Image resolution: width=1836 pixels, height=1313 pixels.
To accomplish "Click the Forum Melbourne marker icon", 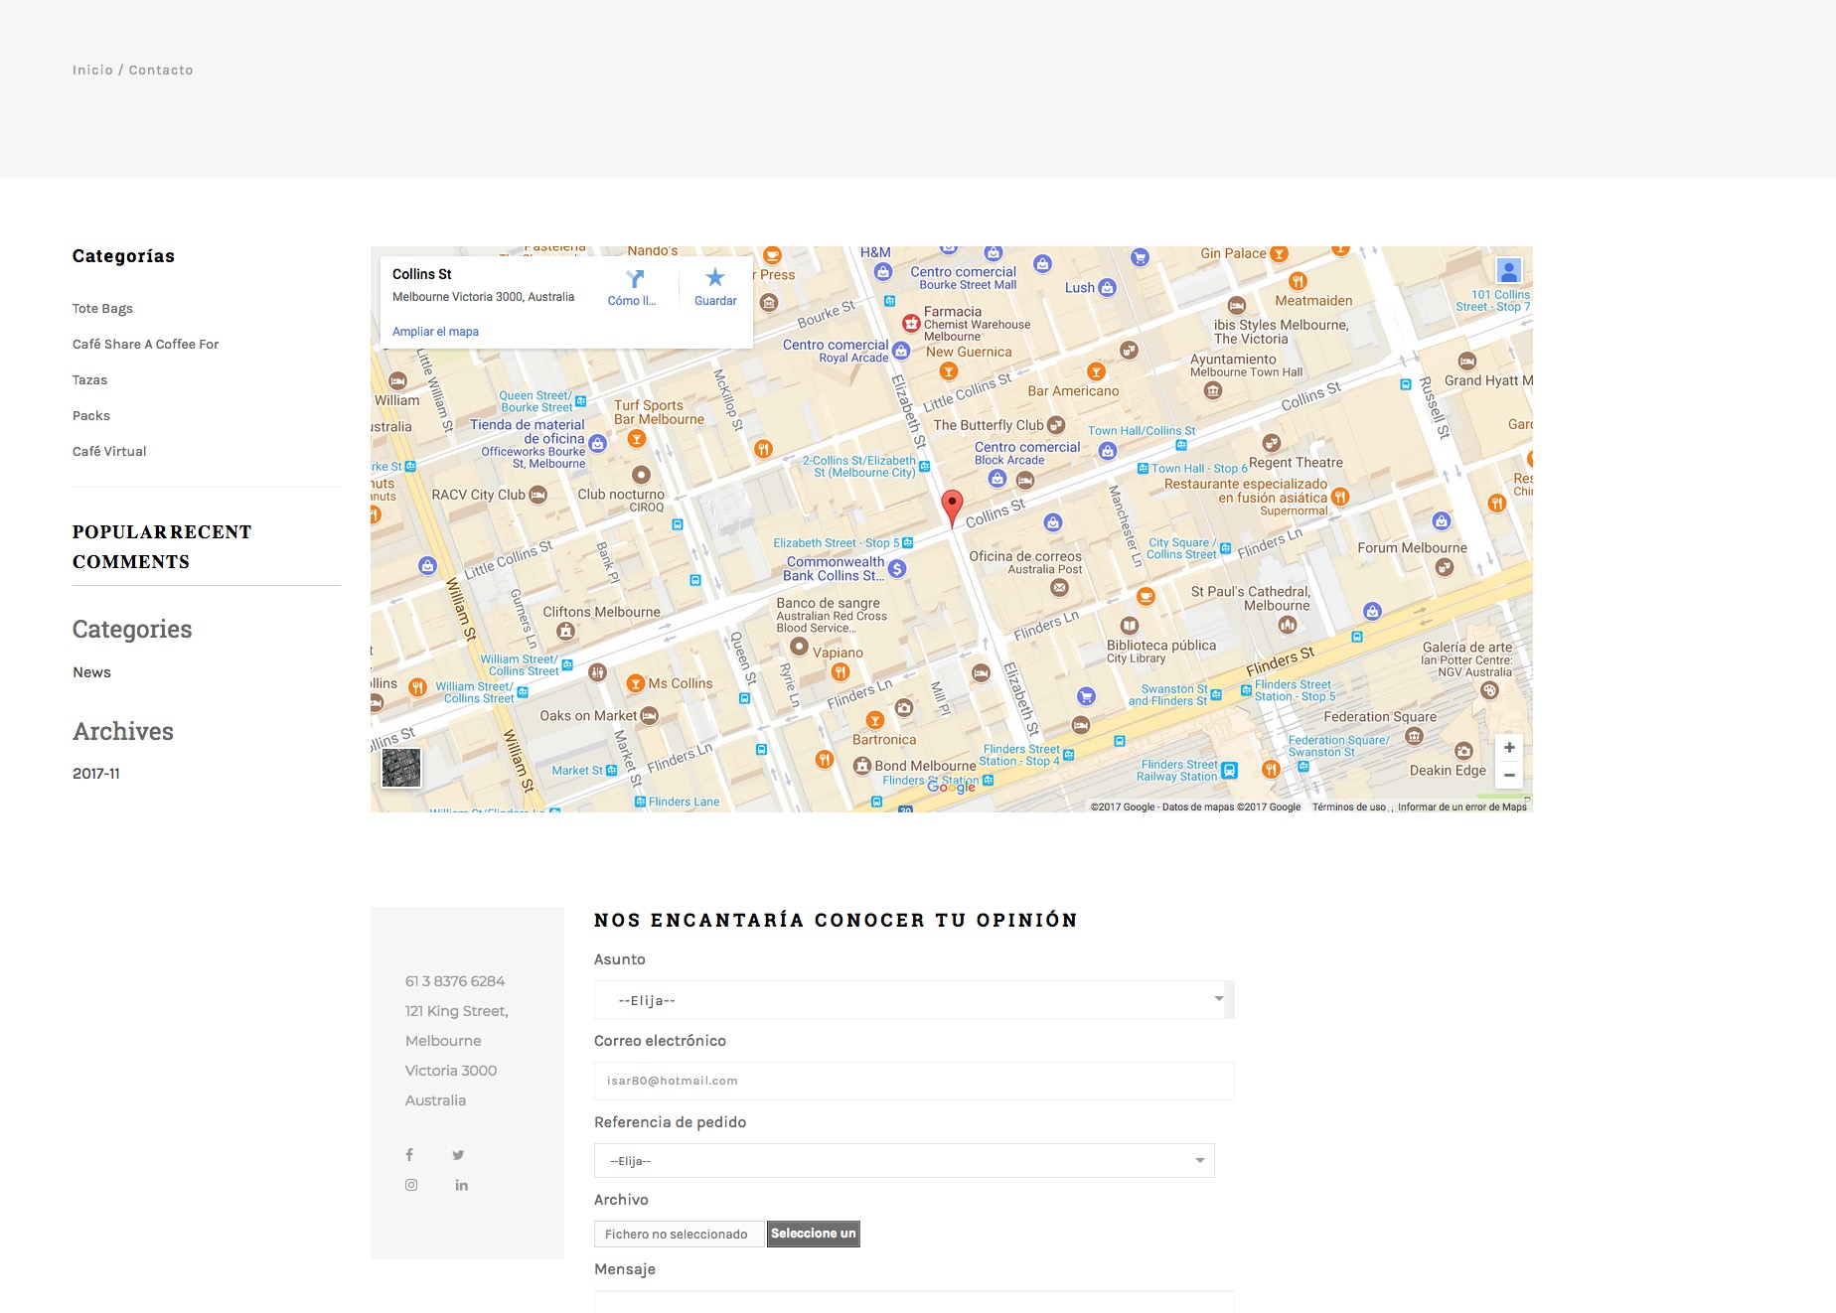I will pos(1445,567).
